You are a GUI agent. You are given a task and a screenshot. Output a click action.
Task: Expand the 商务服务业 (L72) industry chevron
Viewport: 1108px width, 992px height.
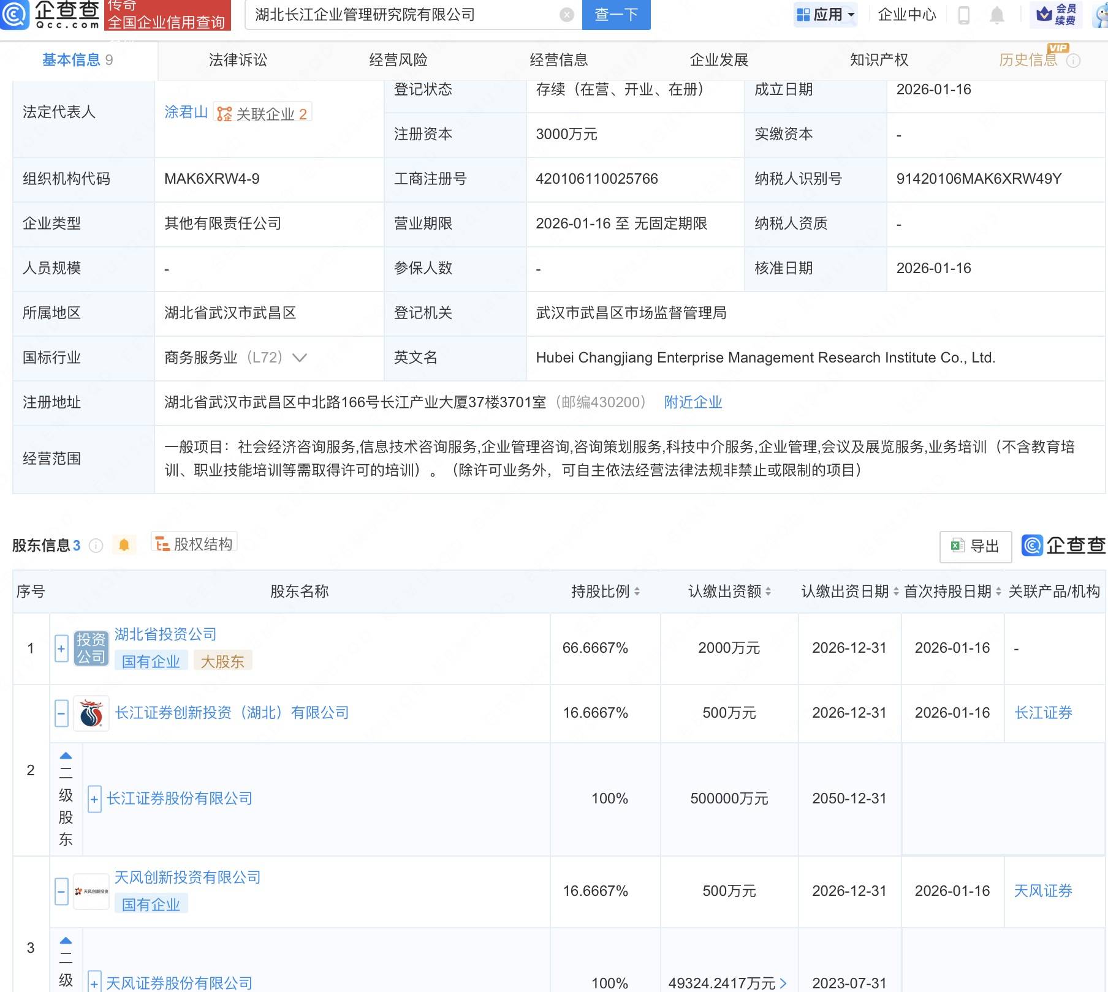pos(300,358)
